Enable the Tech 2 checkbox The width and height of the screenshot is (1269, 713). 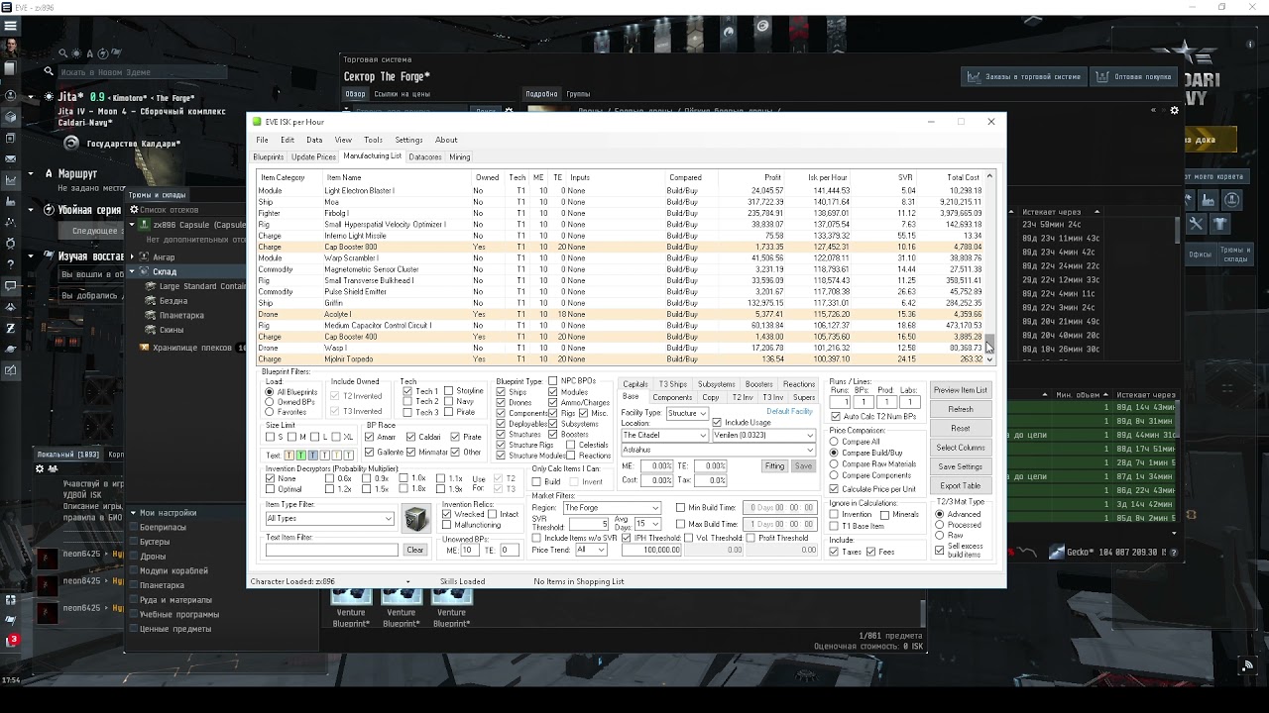(x=407, y=401)
